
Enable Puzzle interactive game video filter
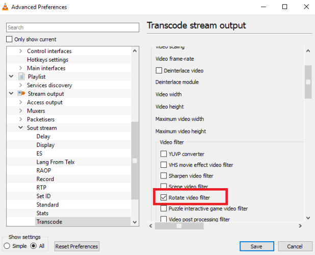click(164, 209)
